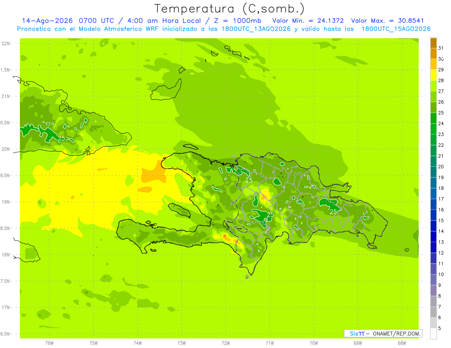This screenshot has height=348, width=451.
Task: Click the "Sistt" logo in footer box
Action: point(357,333)
